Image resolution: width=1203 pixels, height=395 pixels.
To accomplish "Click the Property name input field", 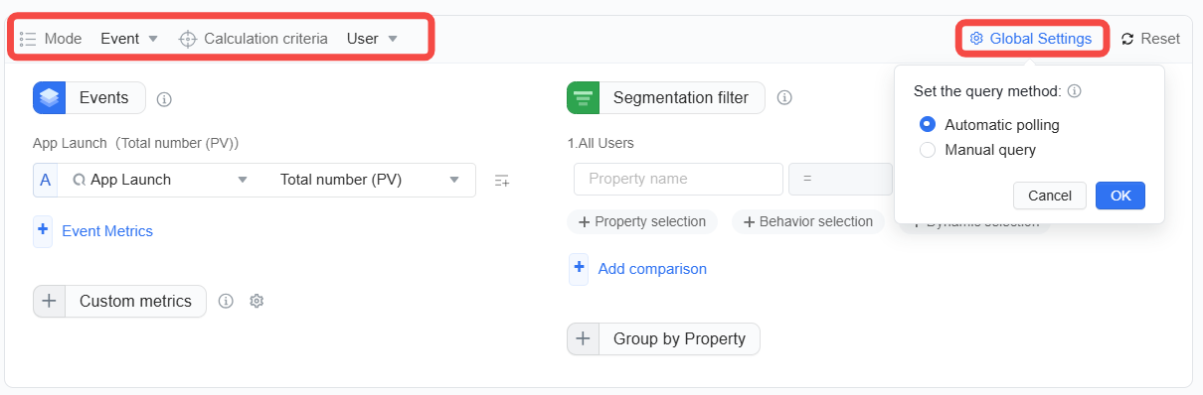I will [678, 180].
